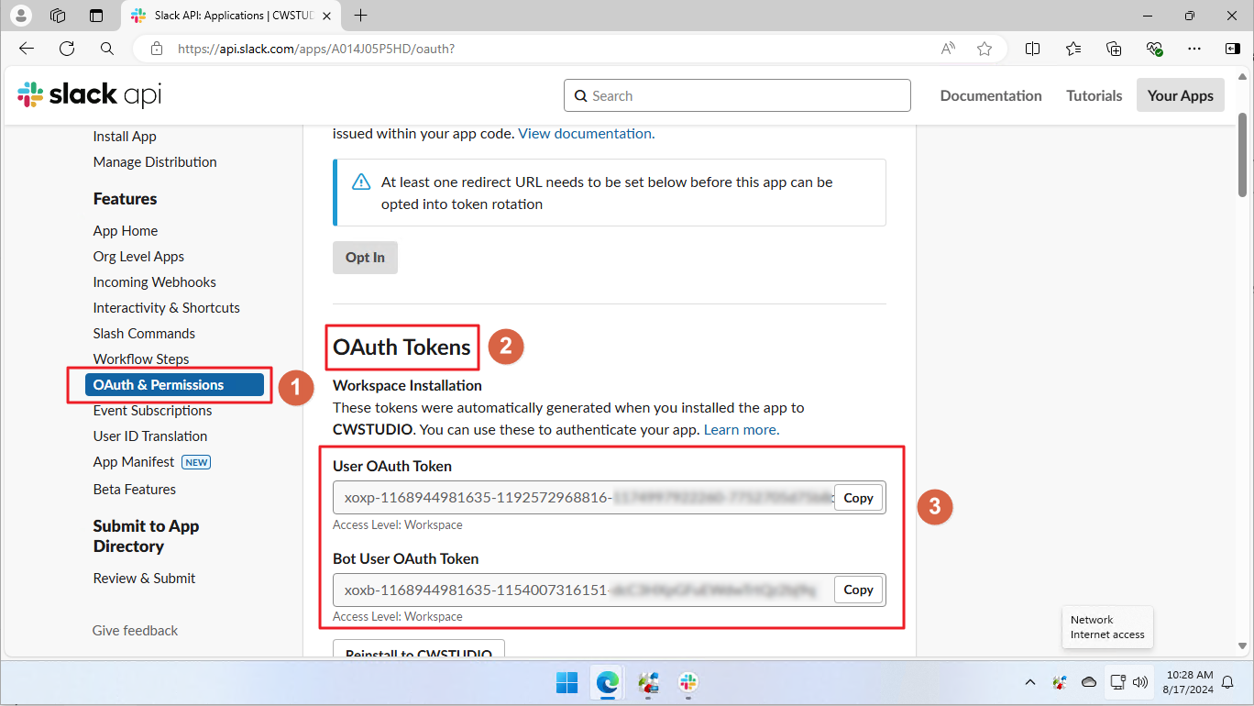The width and height of the screenshot is (1254, 706).
Task: Add this page to favorites with the star icon
Action: pyautogui.click(x=984, y=49)
